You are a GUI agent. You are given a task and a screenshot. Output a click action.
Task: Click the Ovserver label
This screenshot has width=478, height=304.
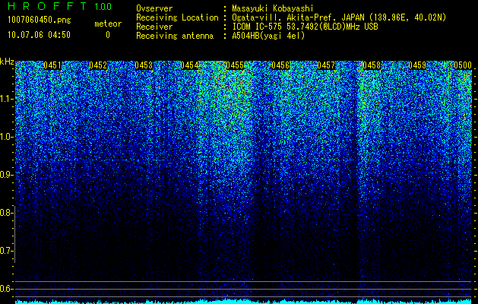coord(154,8)
